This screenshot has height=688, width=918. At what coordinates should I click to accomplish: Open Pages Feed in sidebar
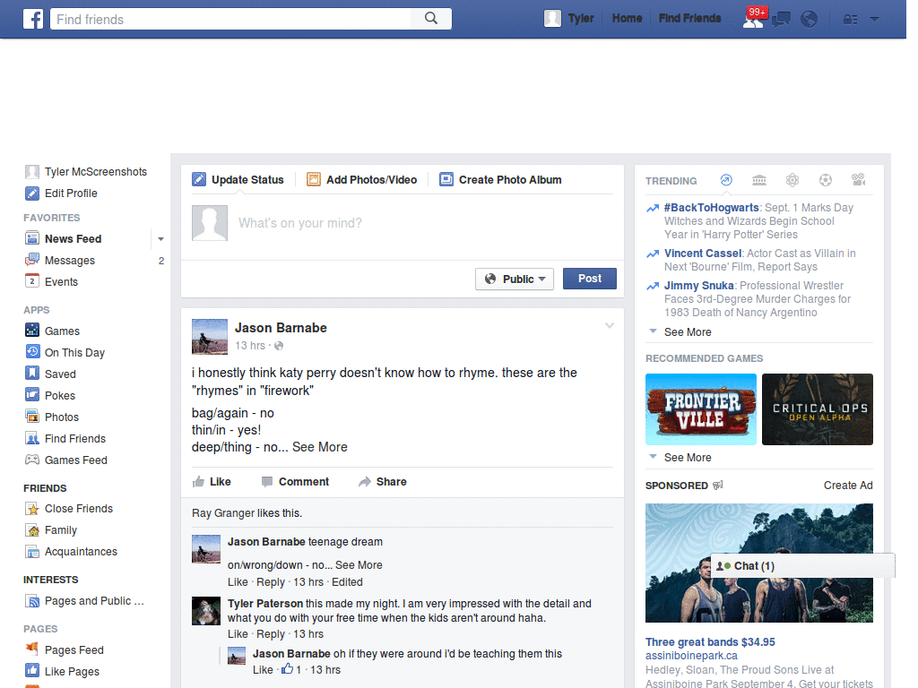(74, 650)
